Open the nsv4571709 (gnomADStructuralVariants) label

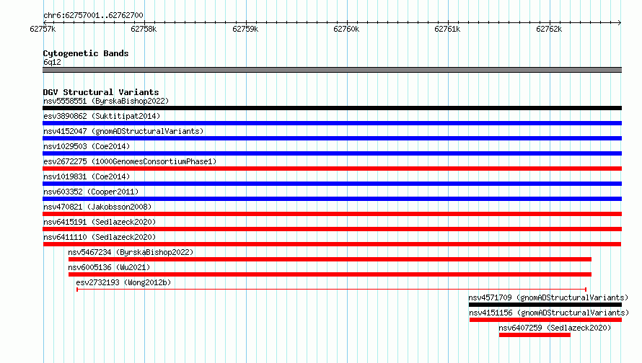[548, 297]
